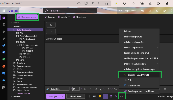Open font color dropdown arrow
Image resolution: width=173 pixels, height=100 pixels.
[111, 89]
